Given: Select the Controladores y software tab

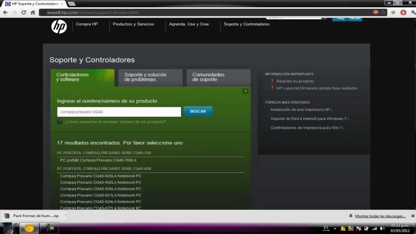Looking at the screenshot, I should coord(82,77).
